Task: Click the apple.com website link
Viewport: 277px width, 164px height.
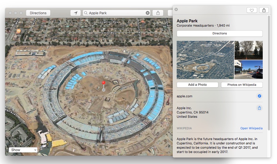Action: 184,96
